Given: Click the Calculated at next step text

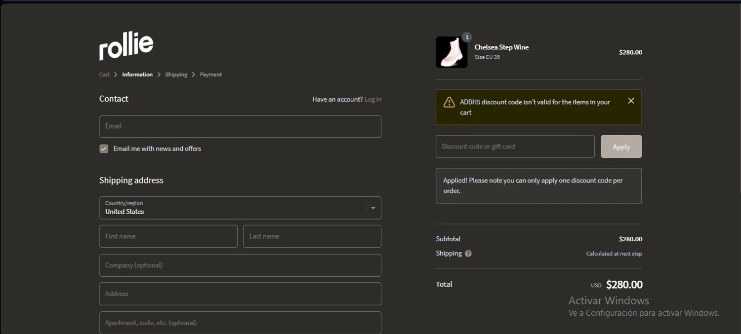Looking at the screenshot, I should tap(614, 254).
